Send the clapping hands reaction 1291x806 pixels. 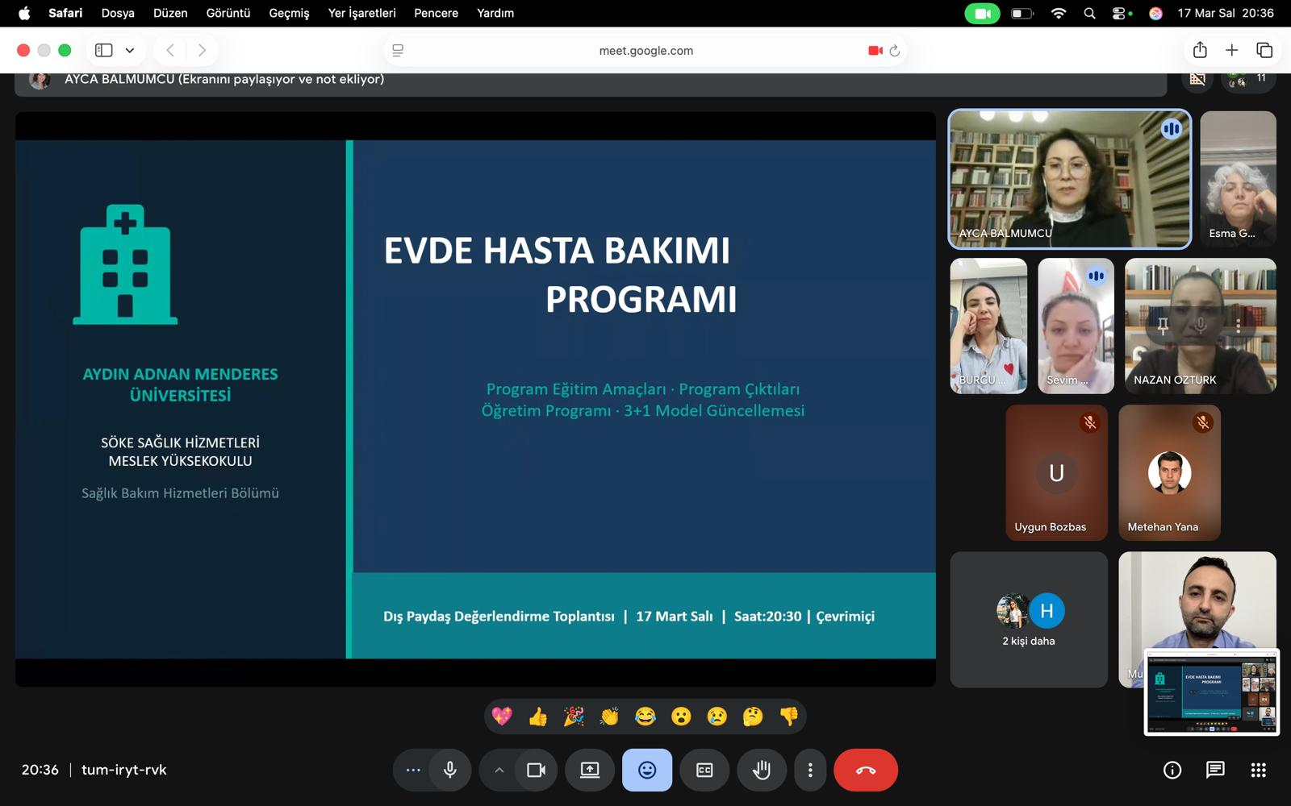click(609, 717)
